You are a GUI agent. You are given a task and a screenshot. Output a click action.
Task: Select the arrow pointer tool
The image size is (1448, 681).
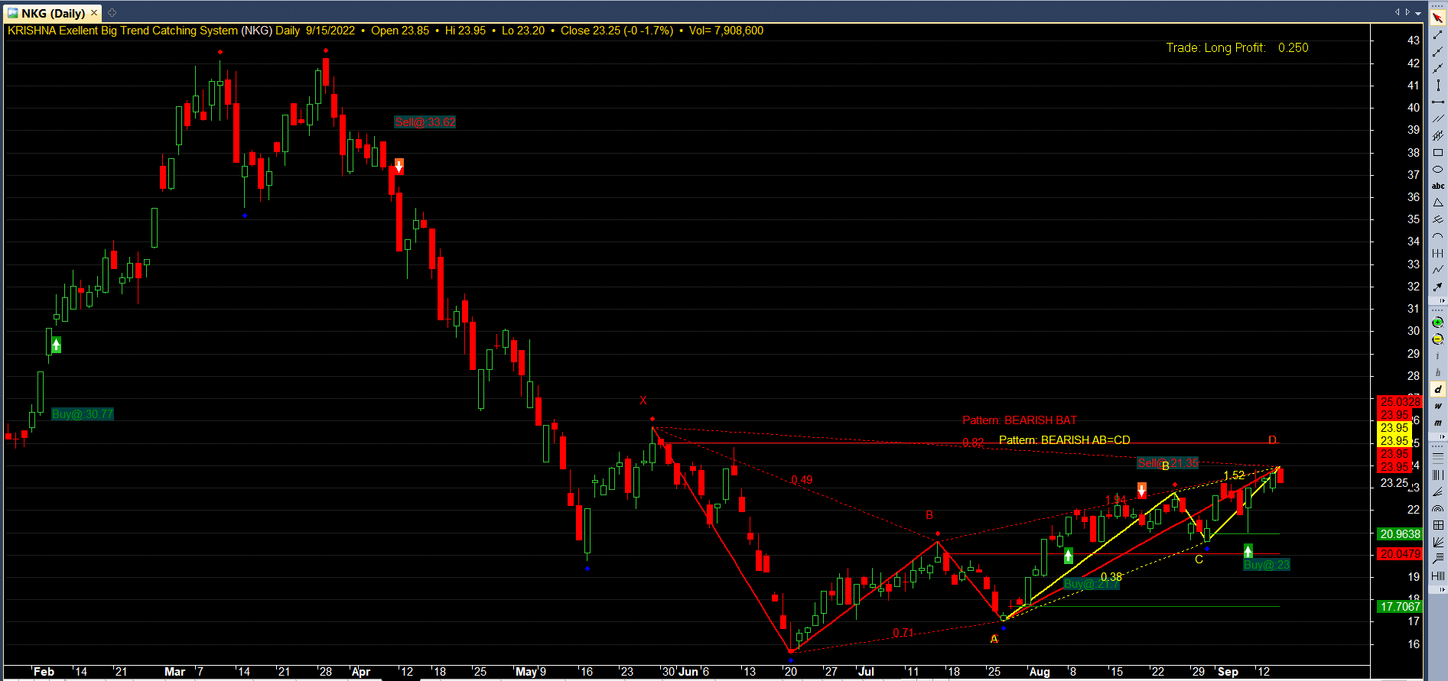pyautogui.click(x=1438, y=18)
